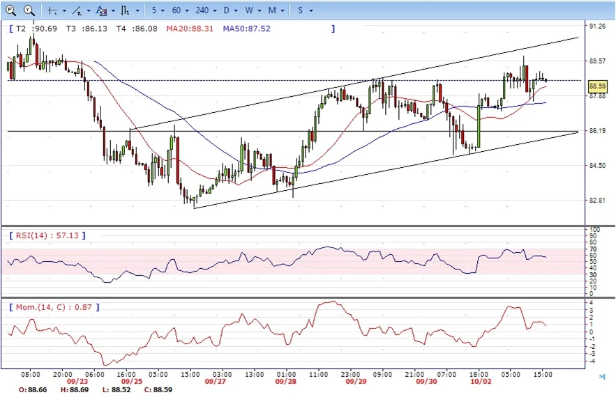Click the 91.26 price axis label

pyautogui.click(x=598, y=26)
